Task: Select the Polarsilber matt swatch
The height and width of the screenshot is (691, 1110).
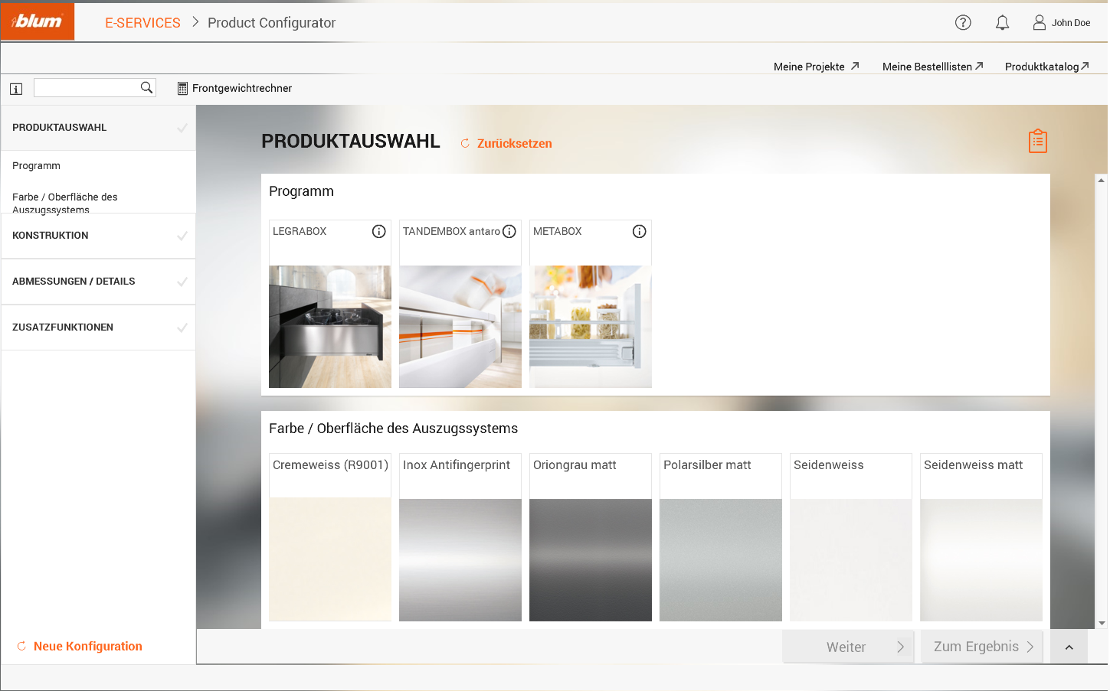Action: 721,560
